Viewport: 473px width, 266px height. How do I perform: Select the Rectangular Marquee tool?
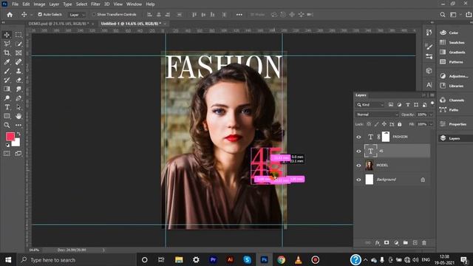coord(18,35)
